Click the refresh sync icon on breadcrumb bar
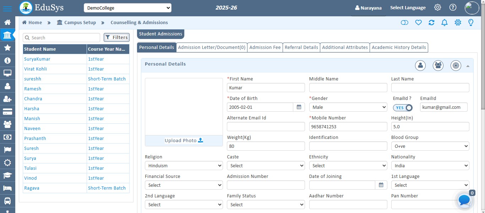 click(431, 22)
